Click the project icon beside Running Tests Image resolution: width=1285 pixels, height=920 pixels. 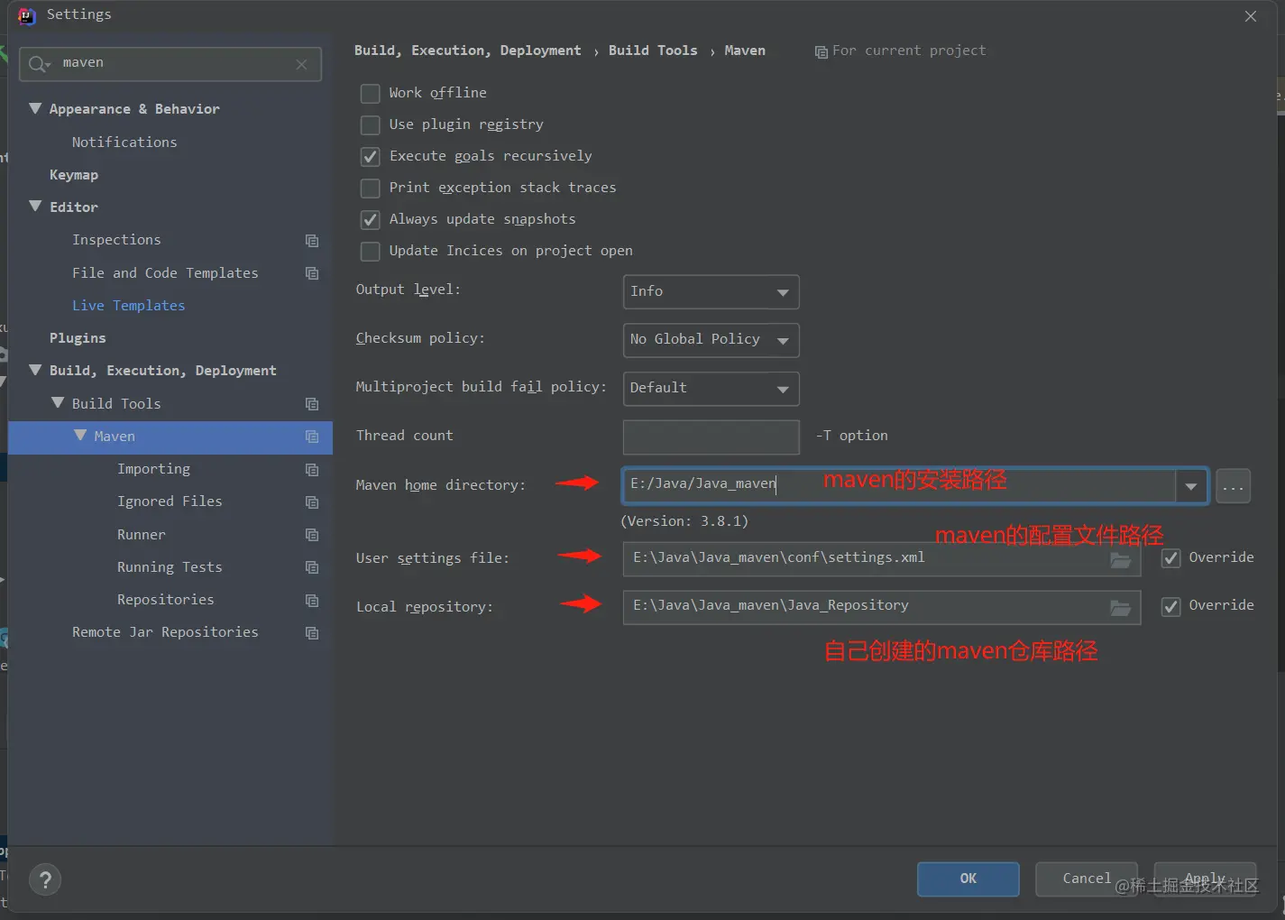[x=312, y=567]
